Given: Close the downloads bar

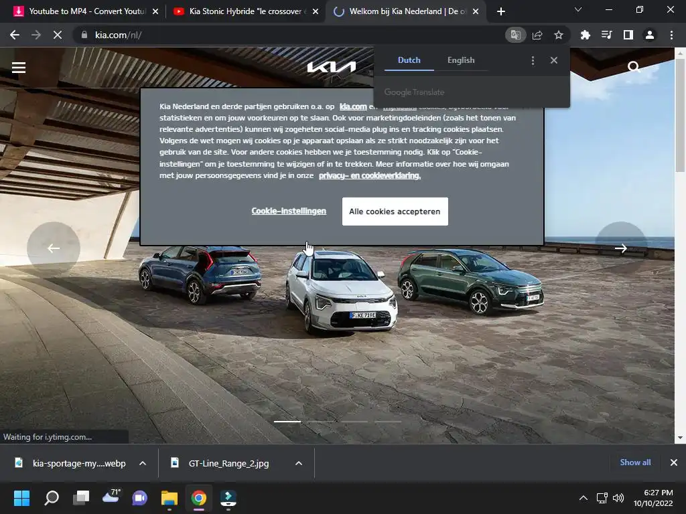Looking at the screenshot, I should [x=674, y=462].
